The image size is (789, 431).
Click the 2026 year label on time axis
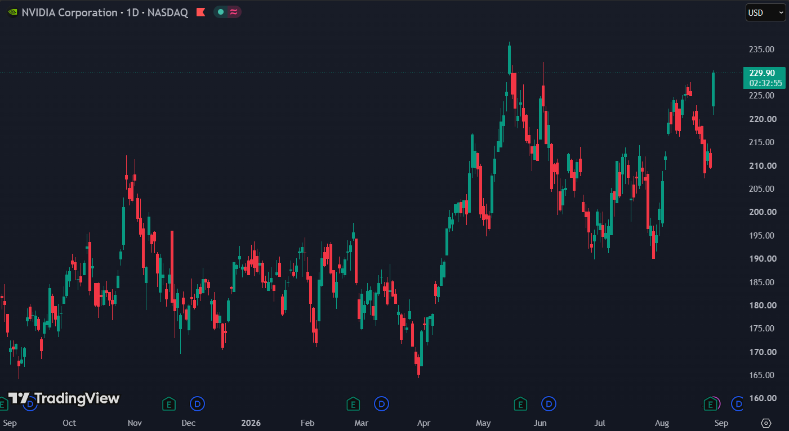[251, 423]
